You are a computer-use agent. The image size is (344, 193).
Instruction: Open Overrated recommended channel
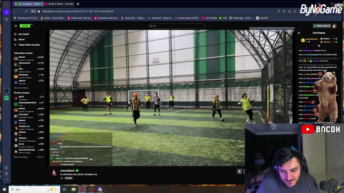[28, 116]
